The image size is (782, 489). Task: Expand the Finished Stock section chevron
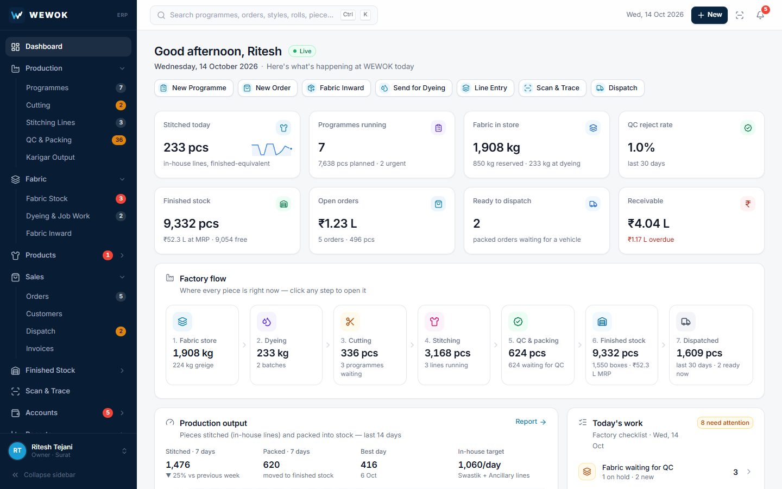[122, 371]
